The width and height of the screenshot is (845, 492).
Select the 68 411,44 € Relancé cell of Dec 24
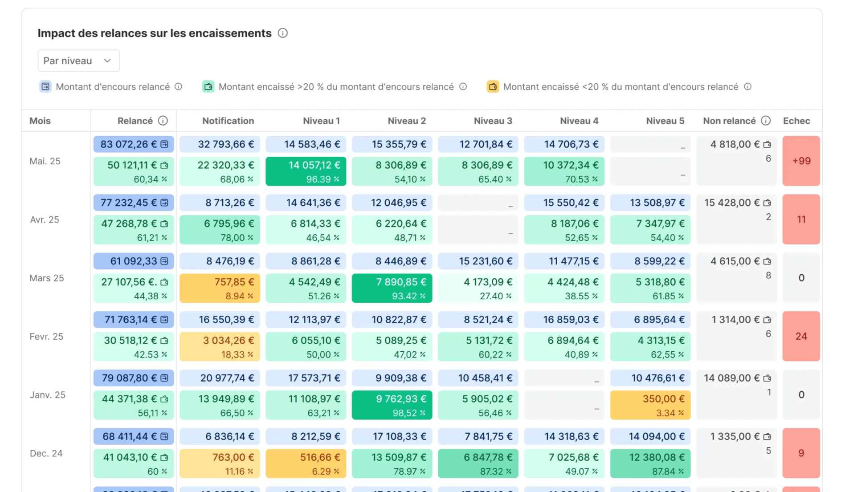click(x=133, y=436)
